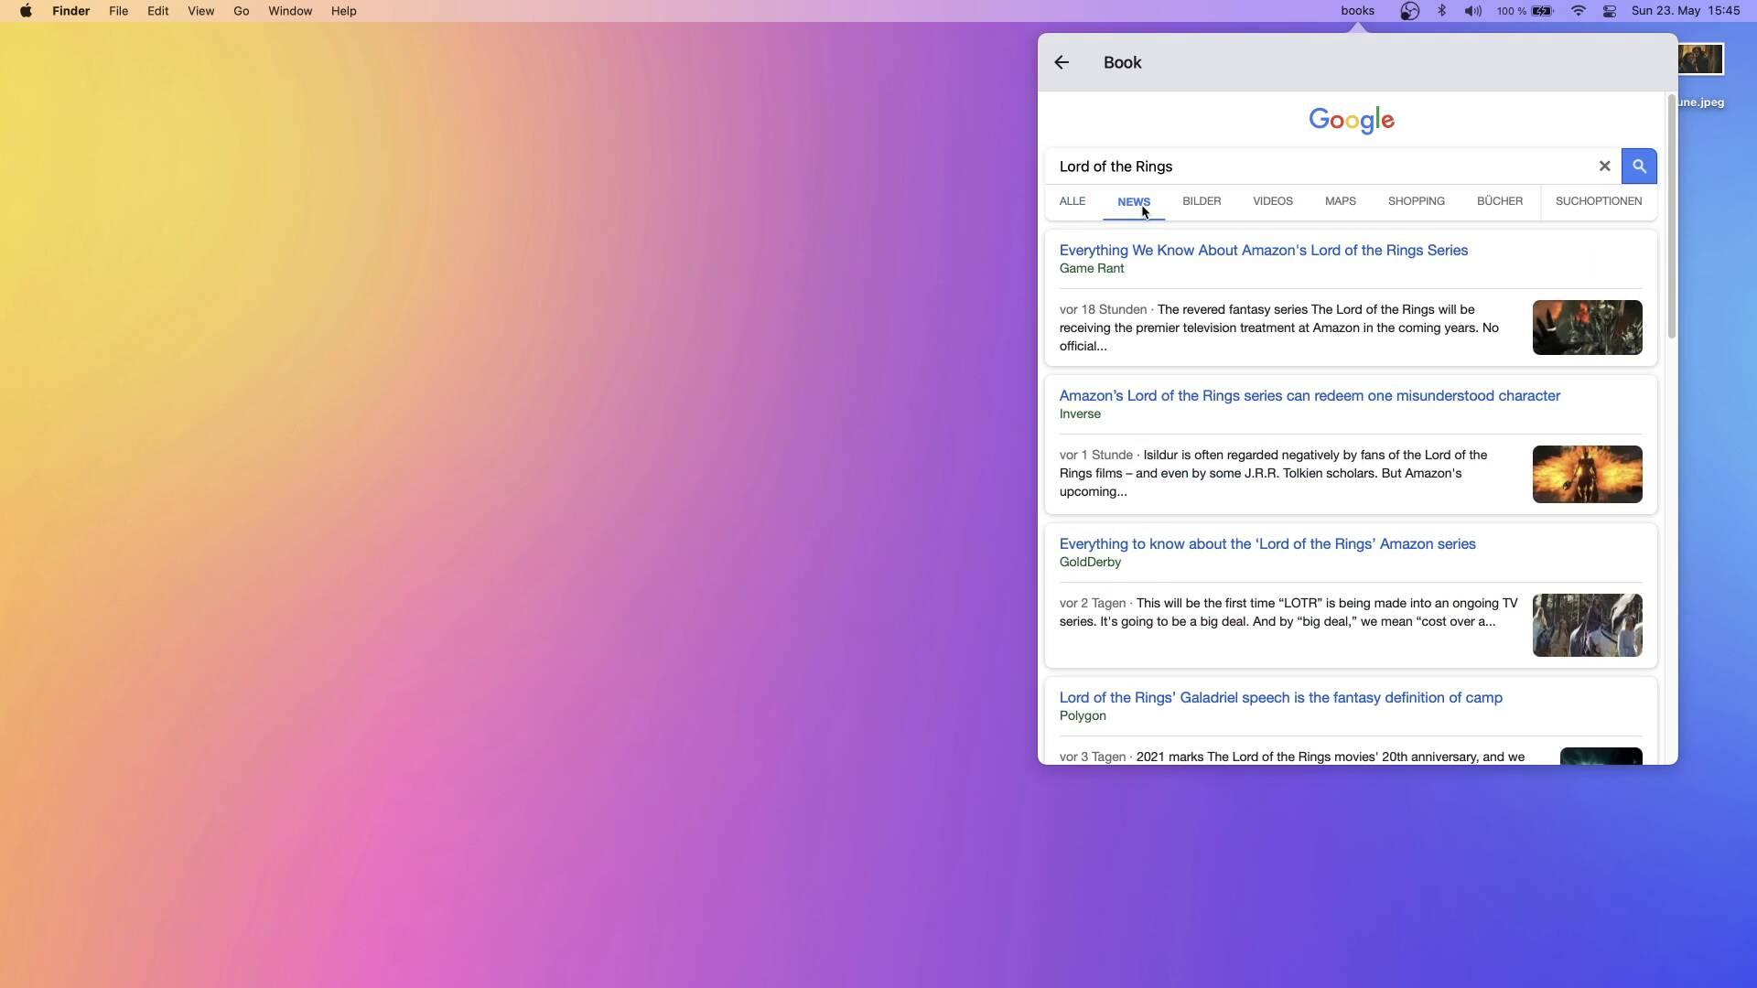Switch to the ALLE search tab

click(1073, 201)
